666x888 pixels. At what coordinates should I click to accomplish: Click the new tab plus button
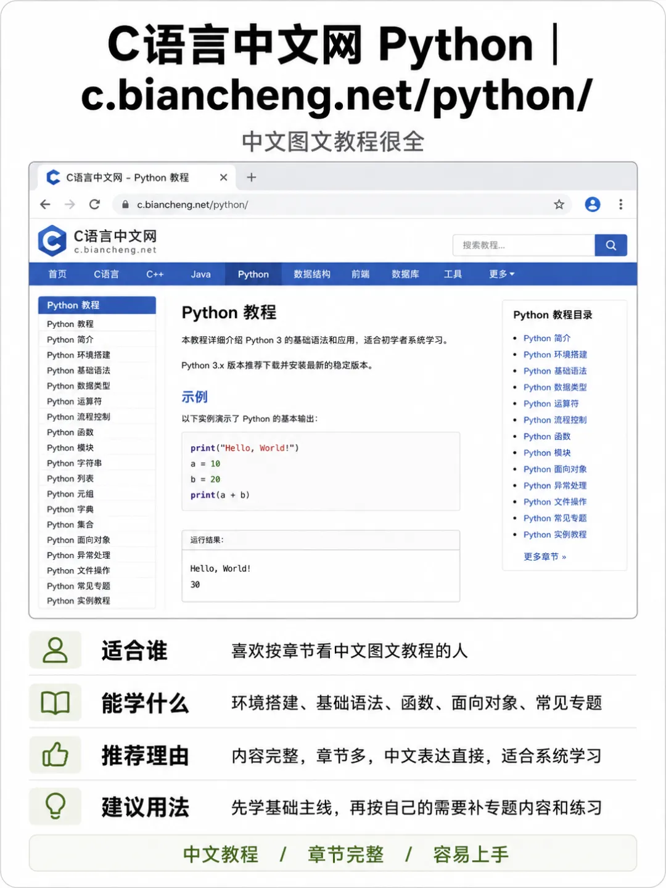pos(252,178)
